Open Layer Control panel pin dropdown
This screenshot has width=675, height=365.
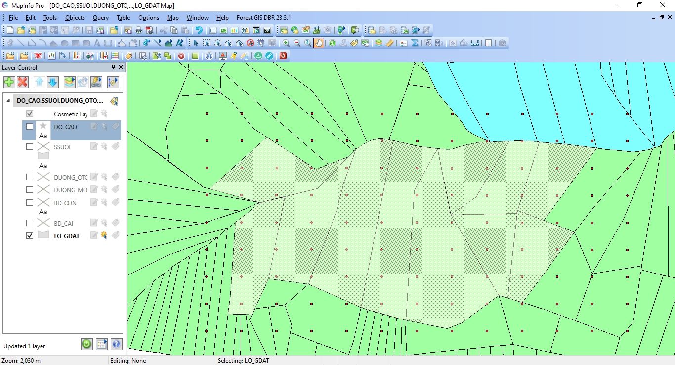click(113, 67)
